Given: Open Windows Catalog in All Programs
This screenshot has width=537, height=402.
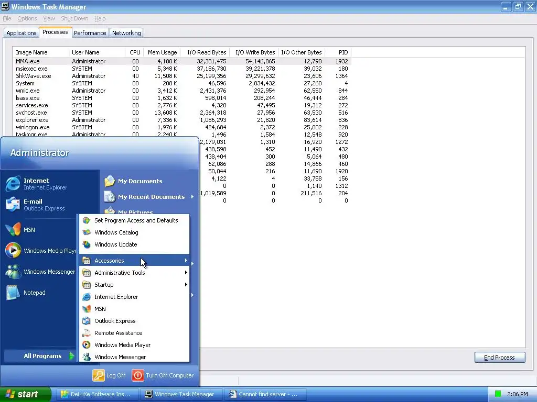Looking at the screenshot, I should [x=134, y=232].
